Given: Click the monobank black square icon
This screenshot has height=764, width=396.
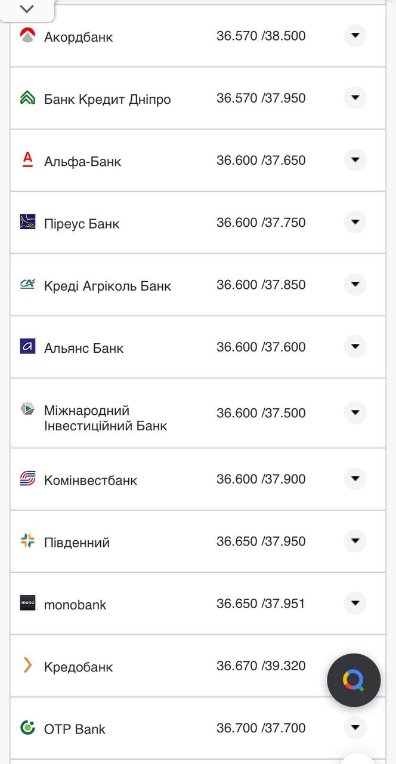Looking at the screenshot, I should pos(26,603).
